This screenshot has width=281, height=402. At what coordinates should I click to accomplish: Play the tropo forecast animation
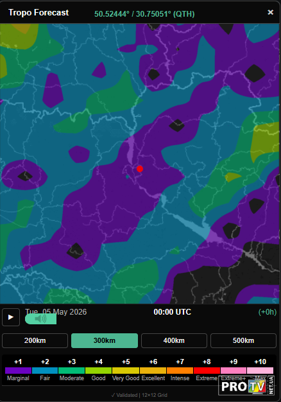click(11, 317)
